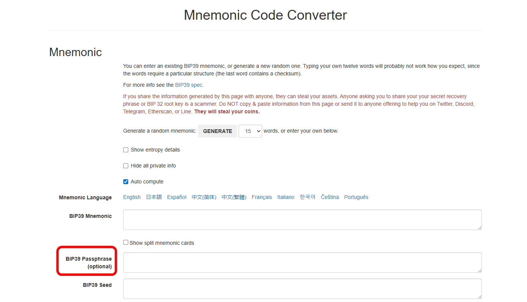
Task: Switch mnemonic language to Español
Action: pyautogui.click(x=177, y=197)
